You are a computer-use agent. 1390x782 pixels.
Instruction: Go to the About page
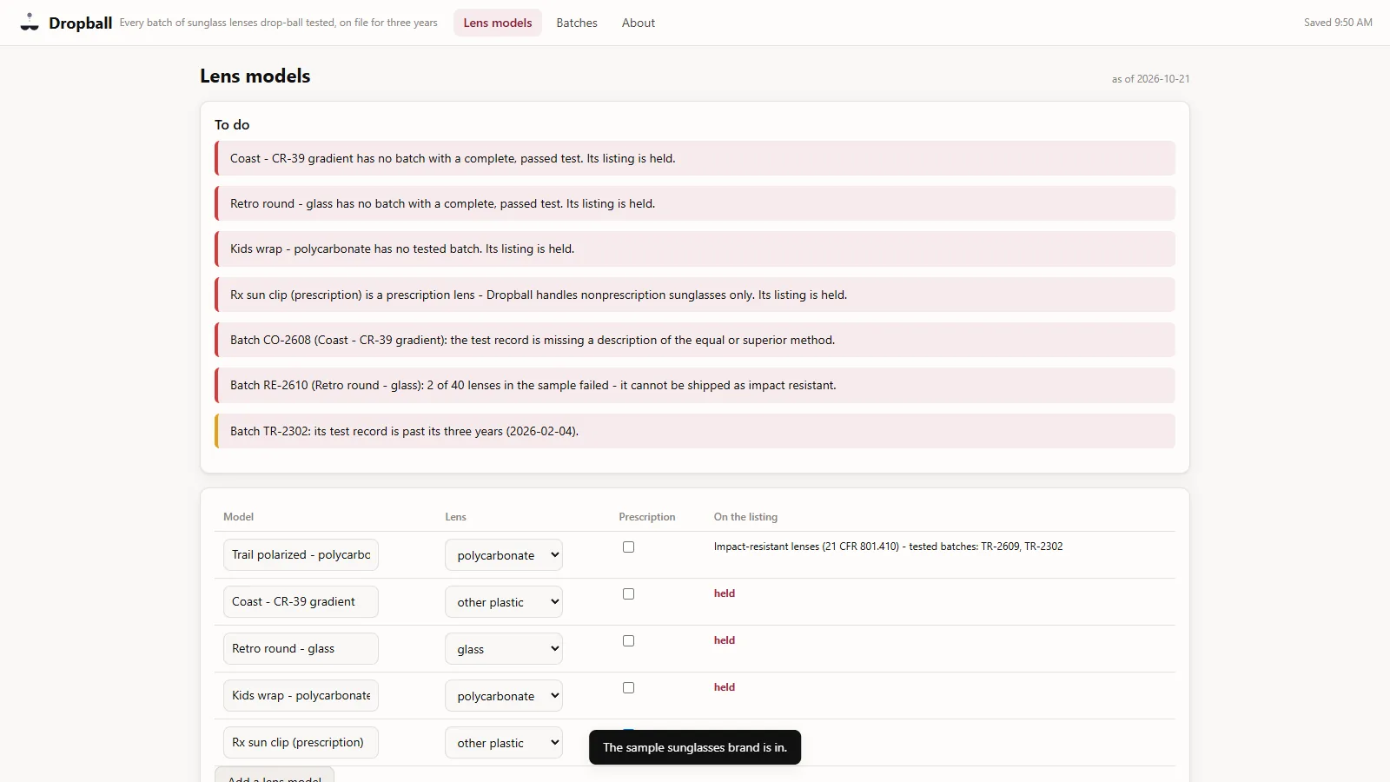click(x=639, y=23)
